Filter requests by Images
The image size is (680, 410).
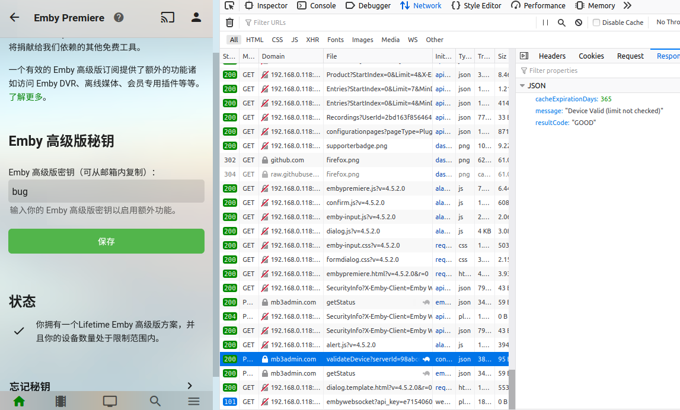(x=363, y=40)
